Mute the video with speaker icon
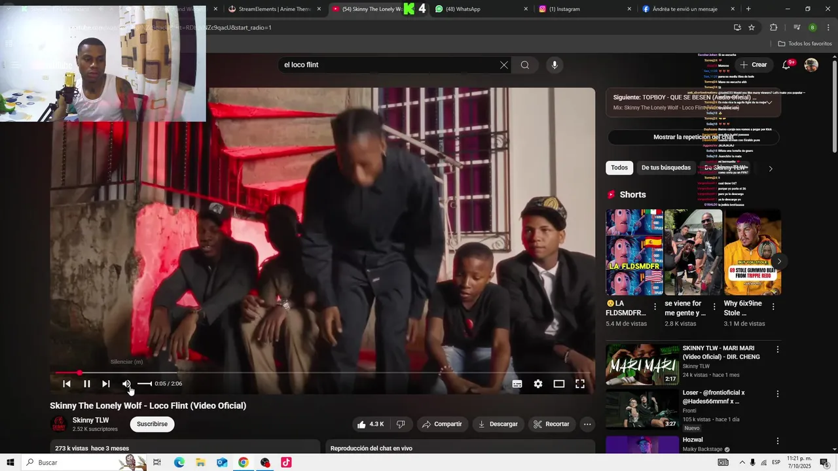This screenshot has height=471, width=838. (x=126, y=384)
